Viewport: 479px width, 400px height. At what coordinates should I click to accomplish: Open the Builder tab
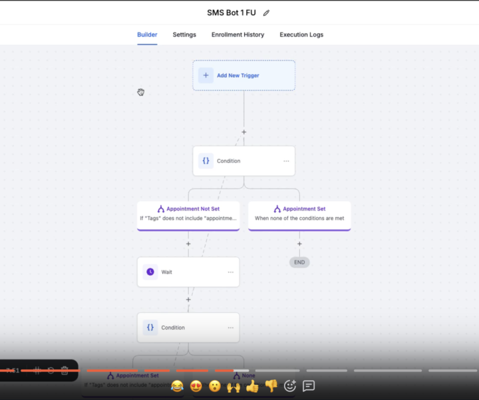pos(147,35)
